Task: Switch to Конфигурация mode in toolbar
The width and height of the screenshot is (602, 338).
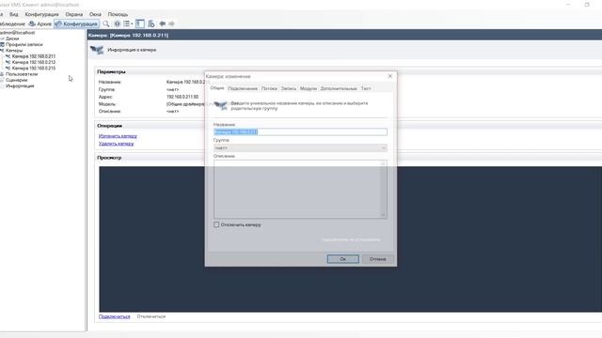Action: click(x=77, y=23)
